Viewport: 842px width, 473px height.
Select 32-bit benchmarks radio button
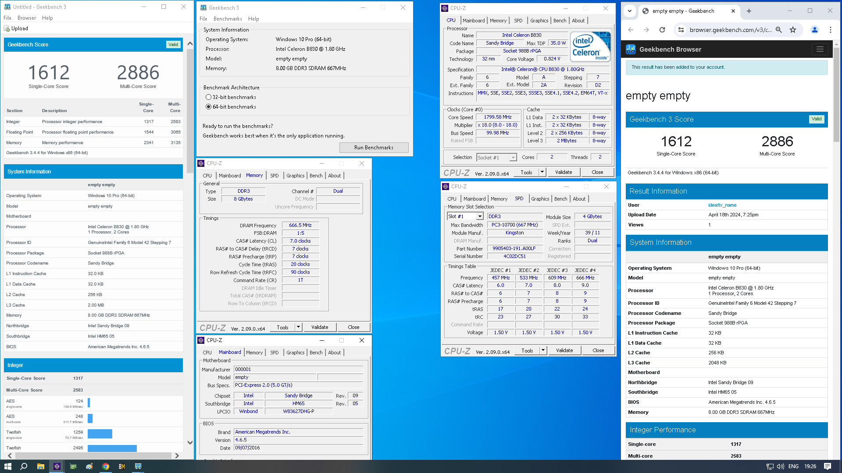(208, 97)
